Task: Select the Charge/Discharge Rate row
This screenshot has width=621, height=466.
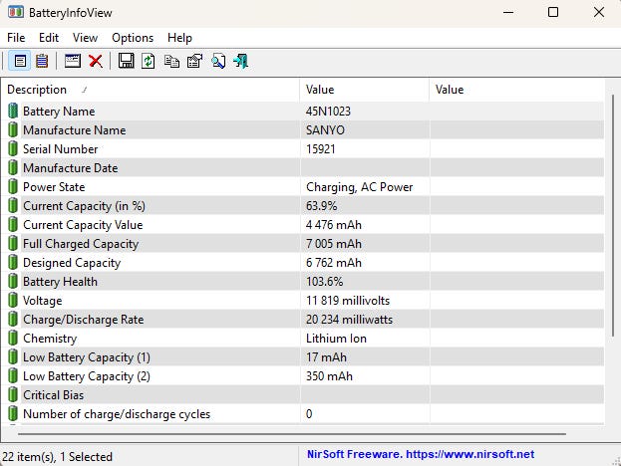Action: pos(303,320)
